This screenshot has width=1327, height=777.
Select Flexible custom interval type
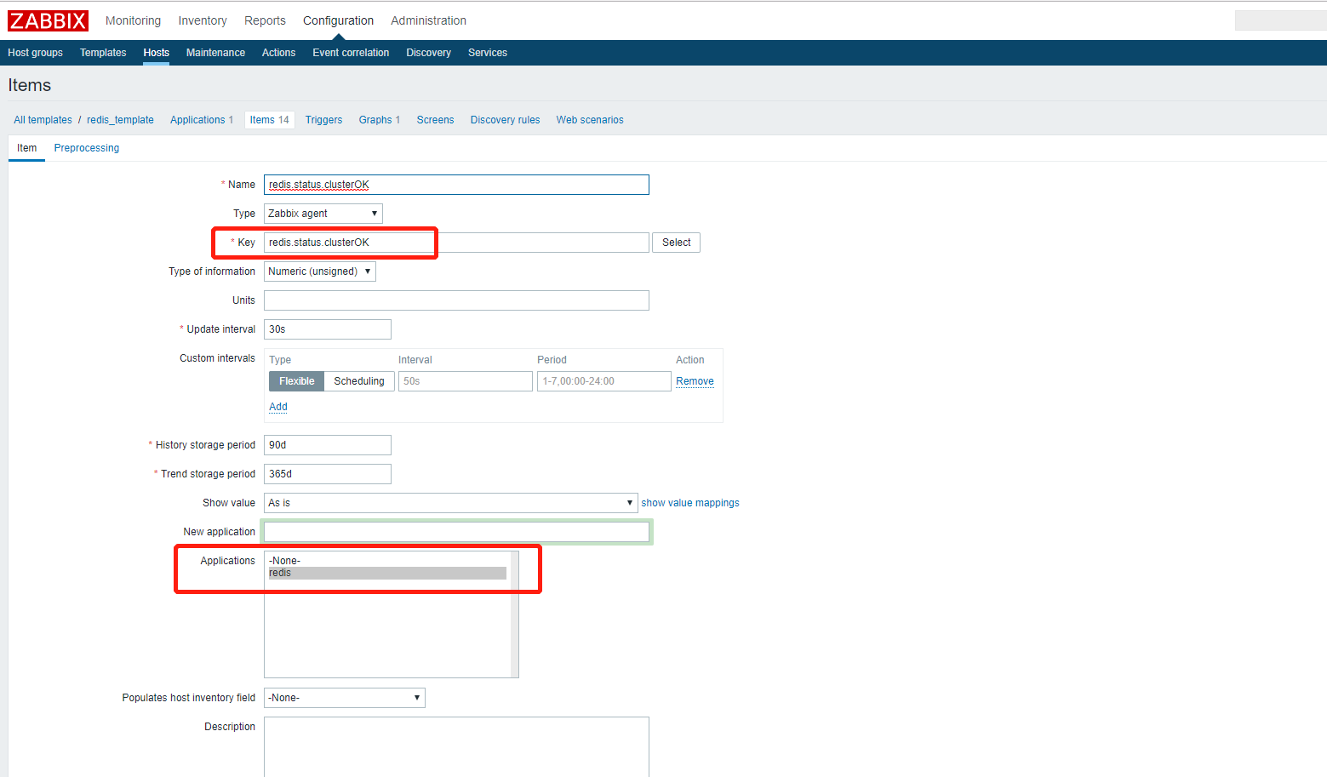tap(296, 381)
